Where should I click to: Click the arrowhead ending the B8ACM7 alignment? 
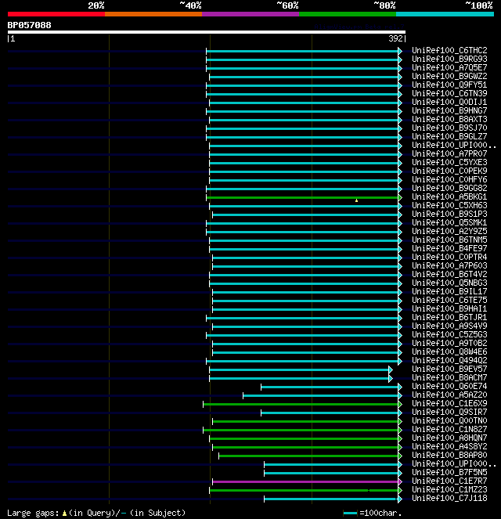point(391,378)
